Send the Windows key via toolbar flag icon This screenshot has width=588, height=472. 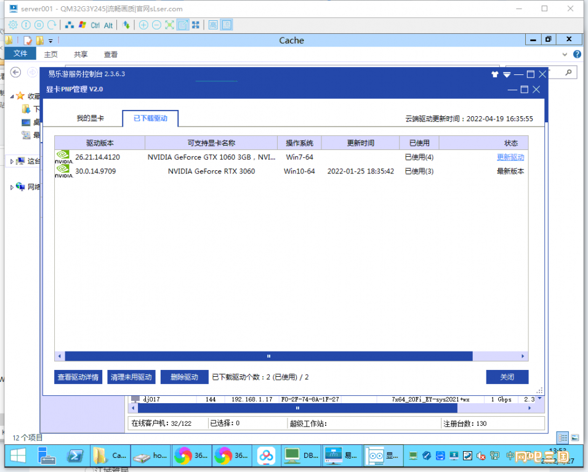click(x=82, y=25)
